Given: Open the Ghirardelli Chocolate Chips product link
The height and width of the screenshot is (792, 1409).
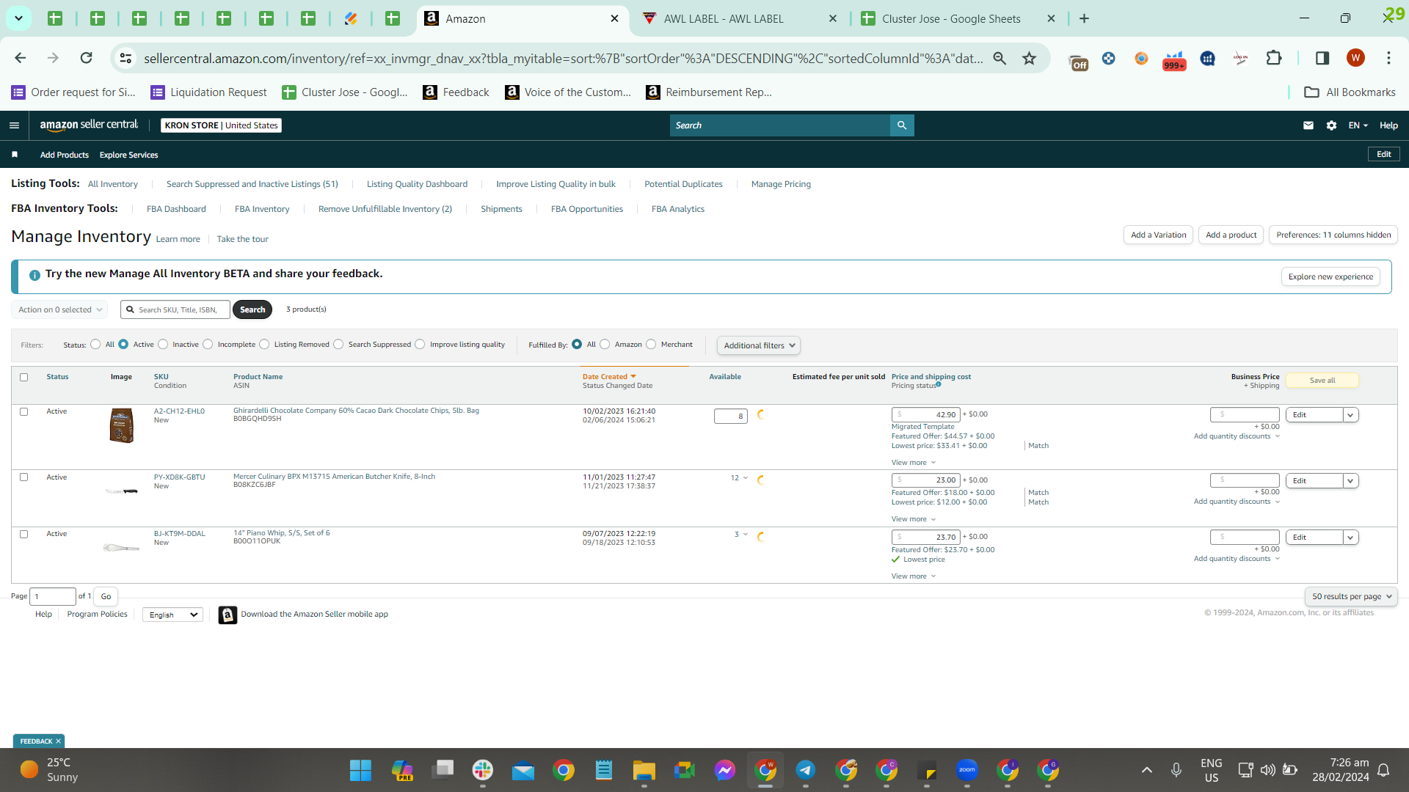Looking at the screenshot, I should pos(356,411).
